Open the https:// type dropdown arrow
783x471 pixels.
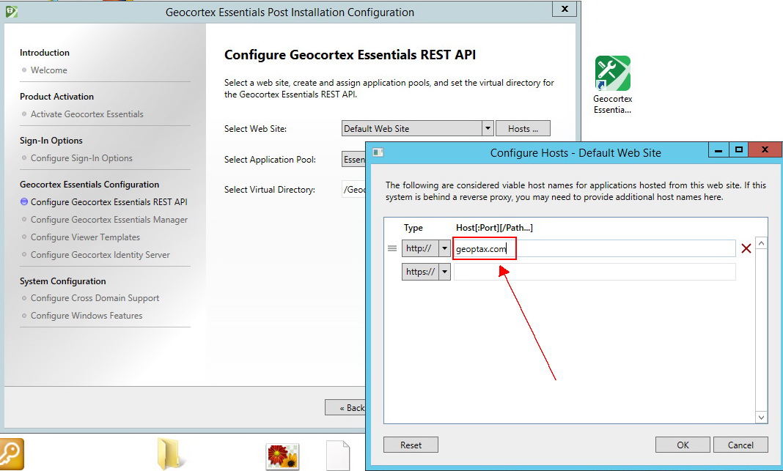point(444,272)
